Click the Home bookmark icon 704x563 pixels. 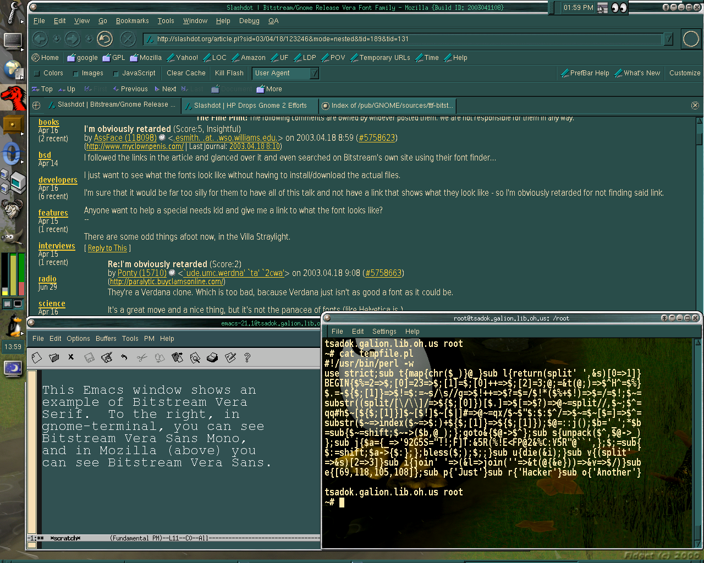36,58
